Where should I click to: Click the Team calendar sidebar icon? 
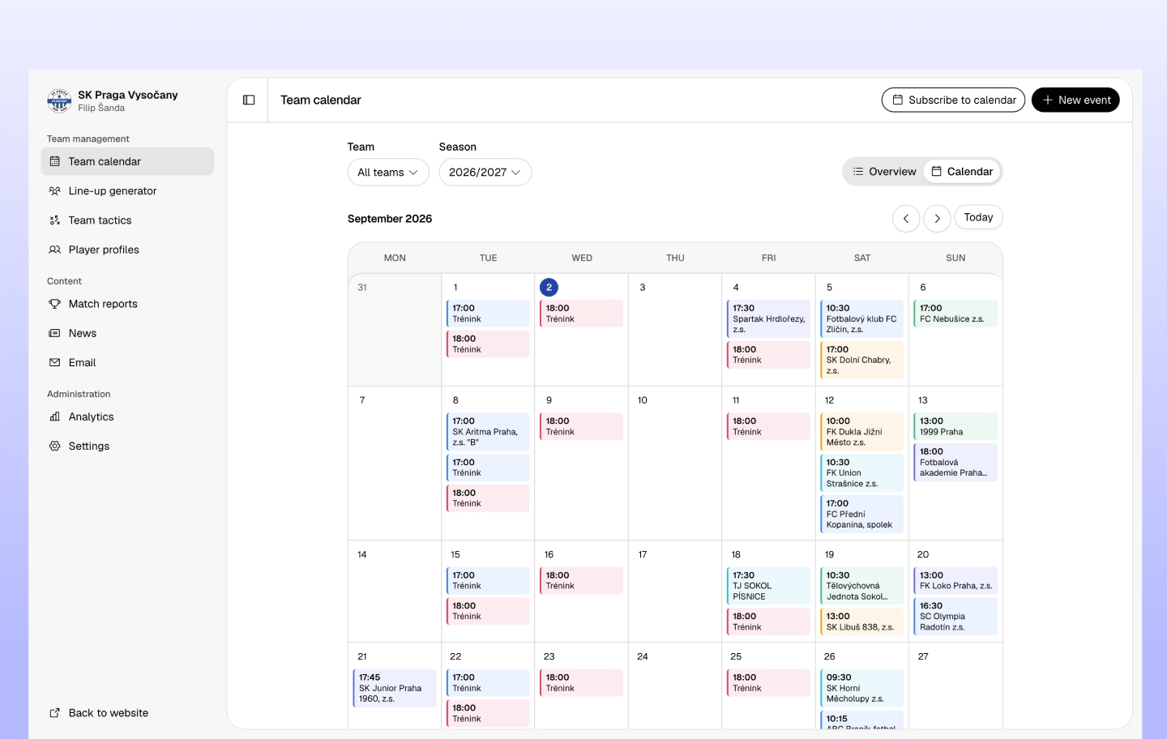pos(54,161)
